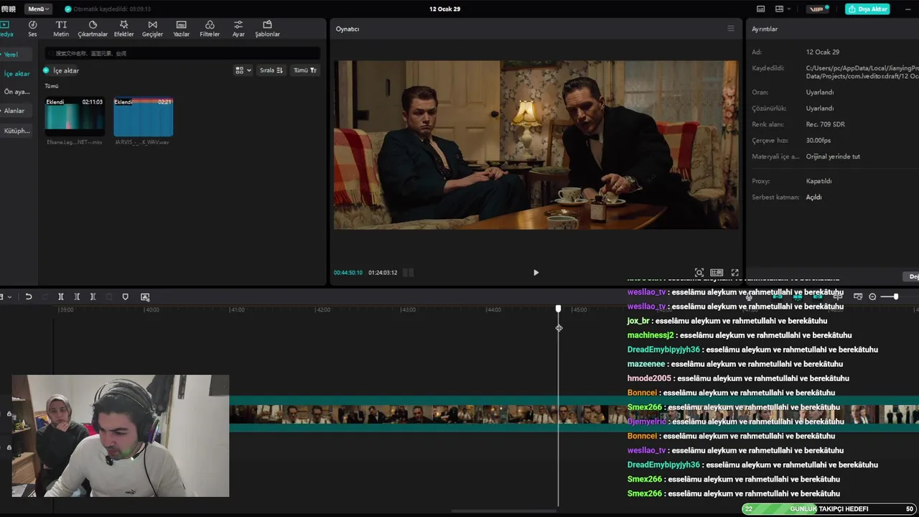Click the Günlük Takipçi Hedefi progress bar
The image size is (919, 517).
pyautogui.click(x=829, y=509)
